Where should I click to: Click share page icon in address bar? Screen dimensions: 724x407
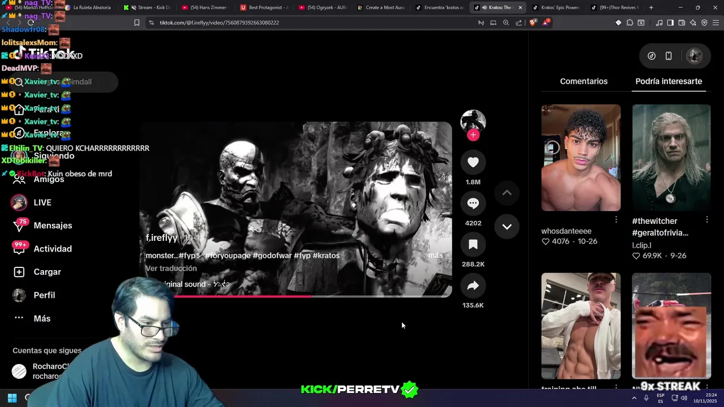point(519,23)
